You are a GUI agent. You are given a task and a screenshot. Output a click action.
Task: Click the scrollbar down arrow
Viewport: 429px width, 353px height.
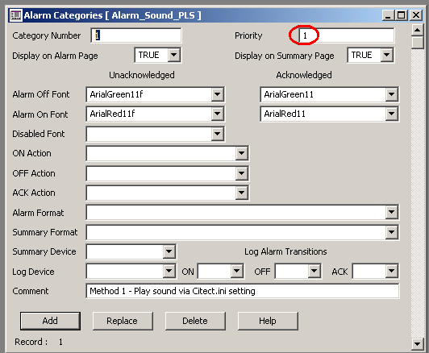tap(418, 344)
